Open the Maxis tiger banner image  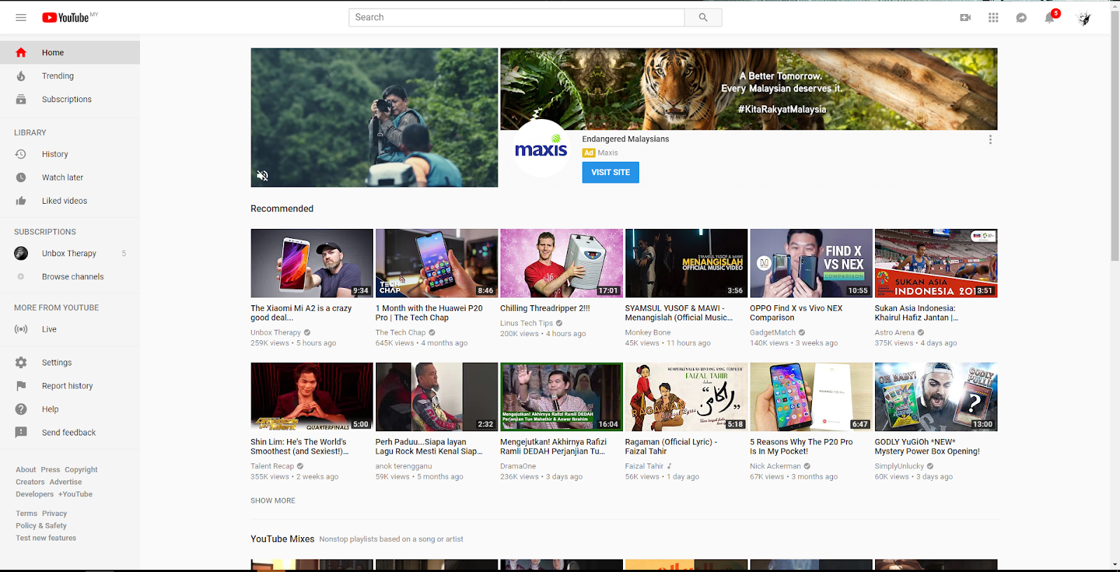pos(749,89)
